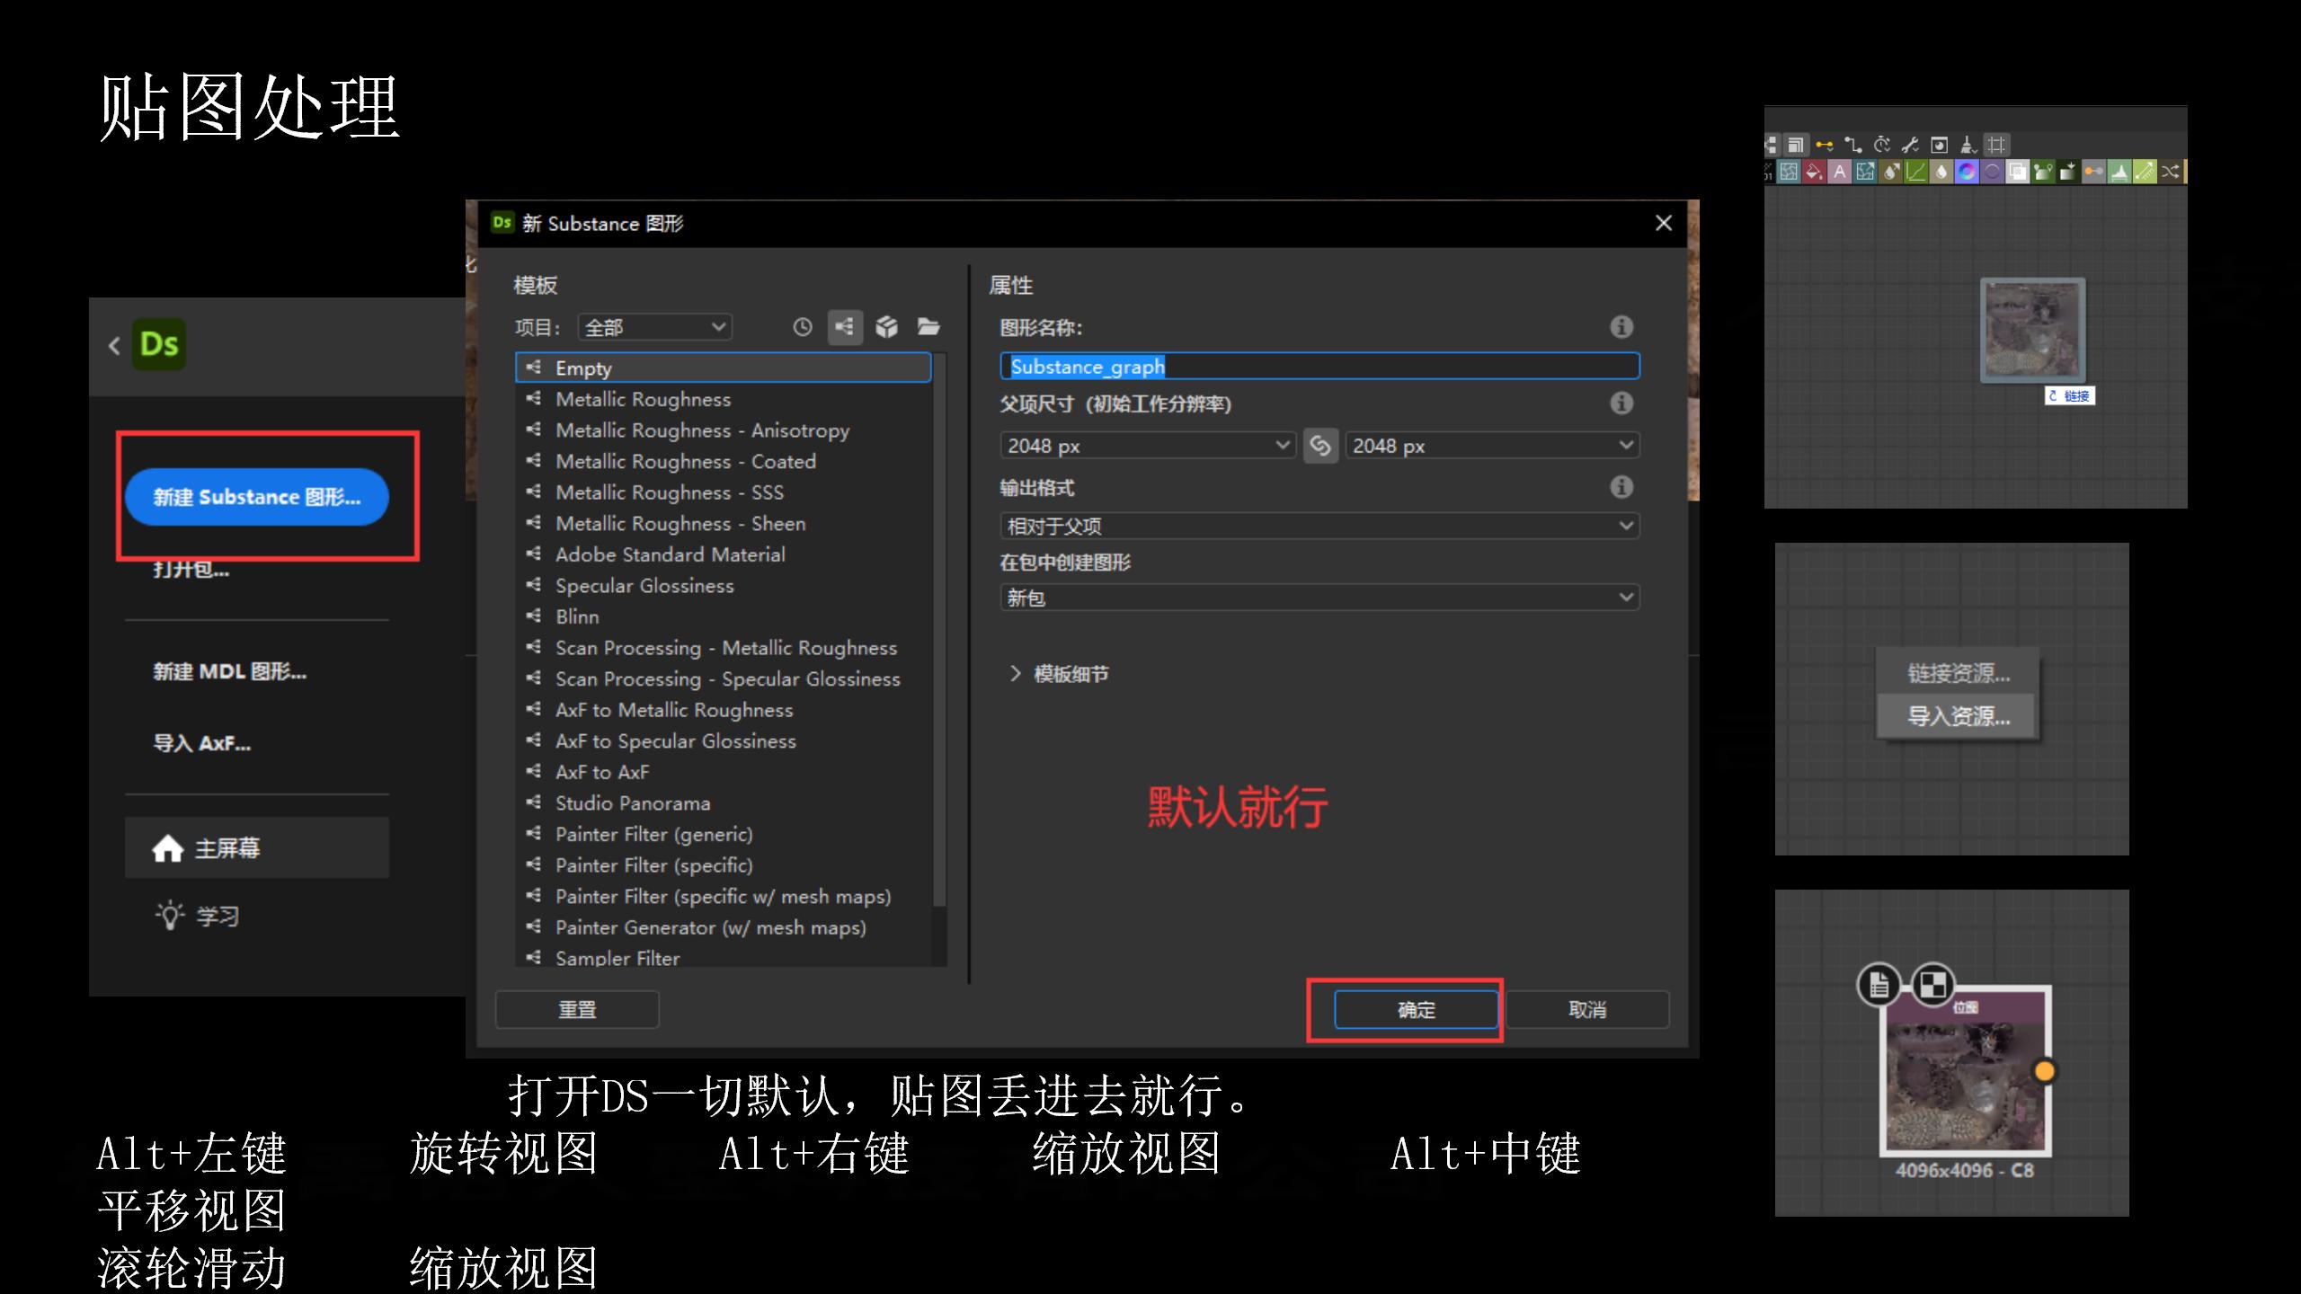This screenshot has height=1294, width=2301.
Task: Select the Empty template
Action: point(724,368)
